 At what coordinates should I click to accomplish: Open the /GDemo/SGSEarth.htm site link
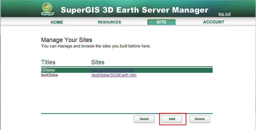[x=112, y=70]
